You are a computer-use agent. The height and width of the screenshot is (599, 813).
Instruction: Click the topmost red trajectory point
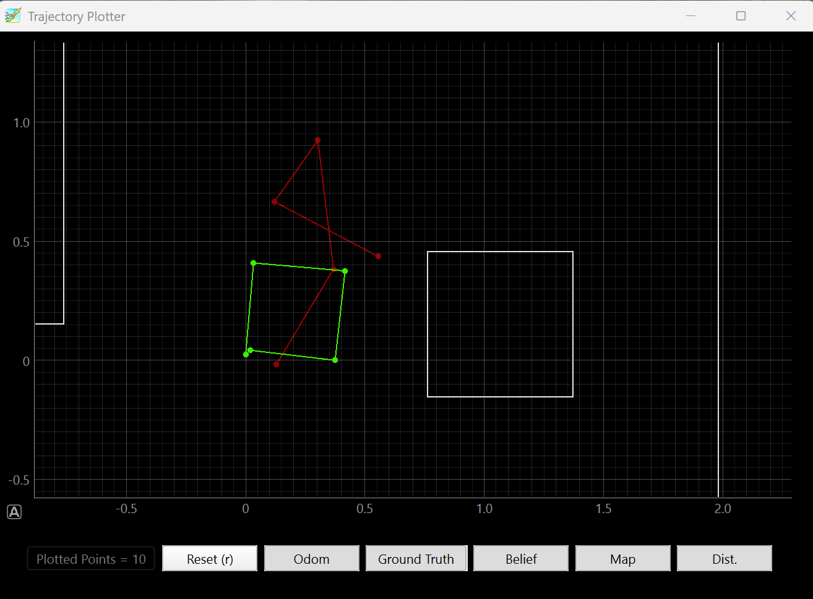[x=317, y=140]
